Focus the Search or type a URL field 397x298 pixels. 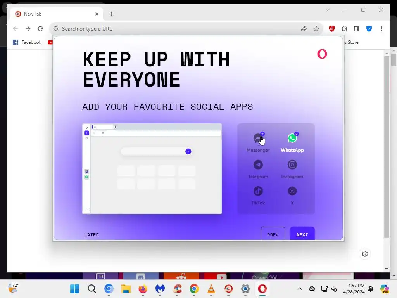click(177, 29)
